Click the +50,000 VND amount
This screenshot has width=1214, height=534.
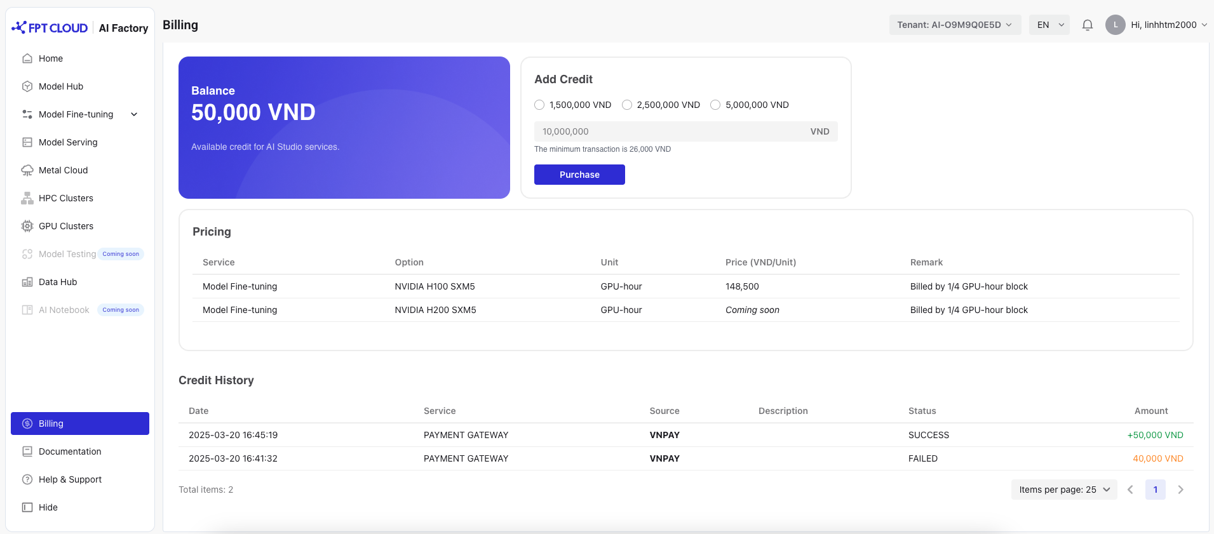[x=1155, y=435]
